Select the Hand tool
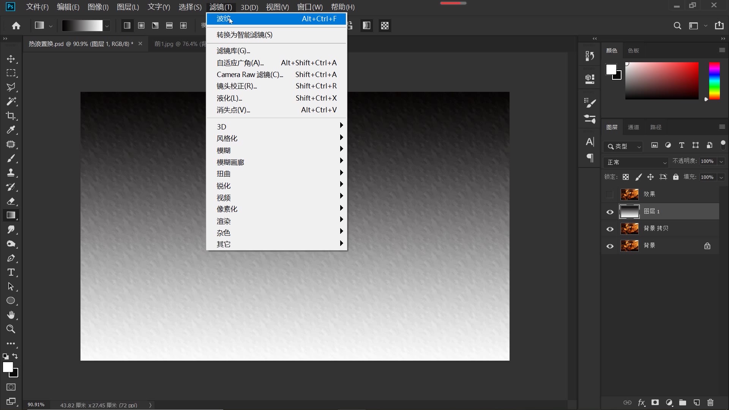 pyautogui.click(x=11, y=315)
